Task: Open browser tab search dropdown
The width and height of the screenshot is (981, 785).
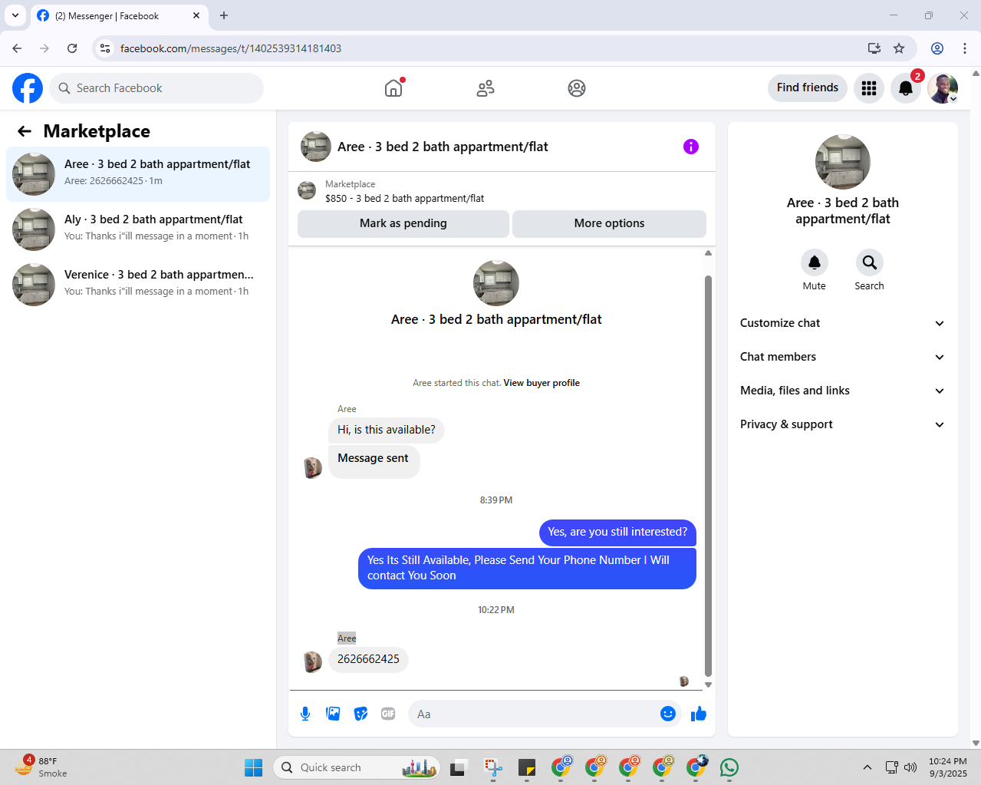Action: (15, 15)
